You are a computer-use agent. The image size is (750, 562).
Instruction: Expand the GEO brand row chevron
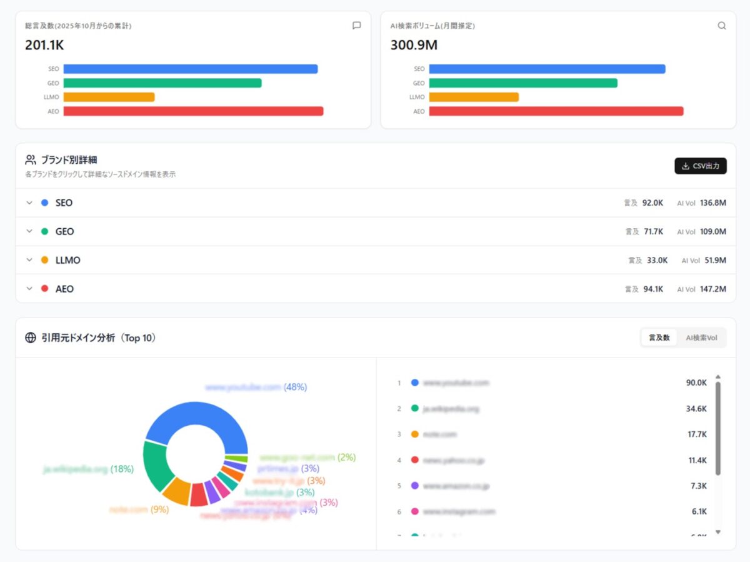point(29,231)
